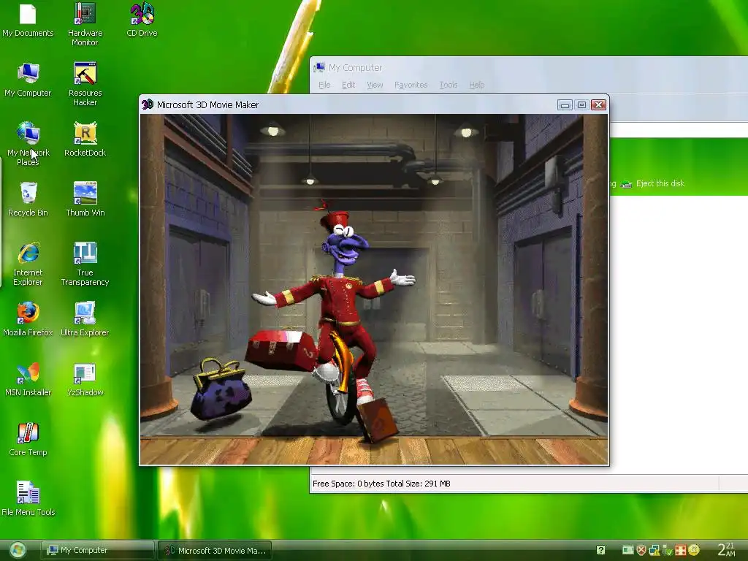The height and width of the screenshot is (561, 748).
Task: Click the Start orb on the taskbar
Action: [18, 551]
